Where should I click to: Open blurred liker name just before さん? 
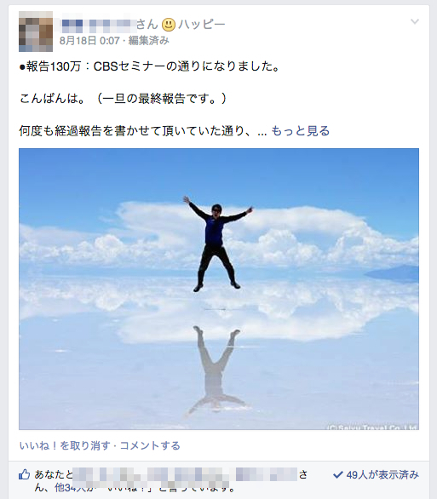267,474
